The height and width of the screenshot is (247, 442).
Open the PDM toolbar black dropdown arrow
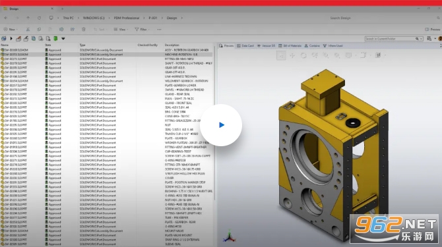63,39
